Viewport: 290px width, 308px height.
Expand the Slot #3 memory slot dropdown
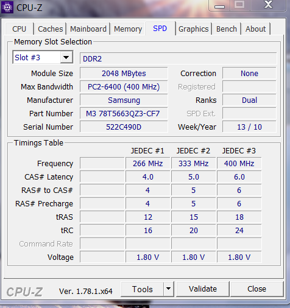click(66, 58)
